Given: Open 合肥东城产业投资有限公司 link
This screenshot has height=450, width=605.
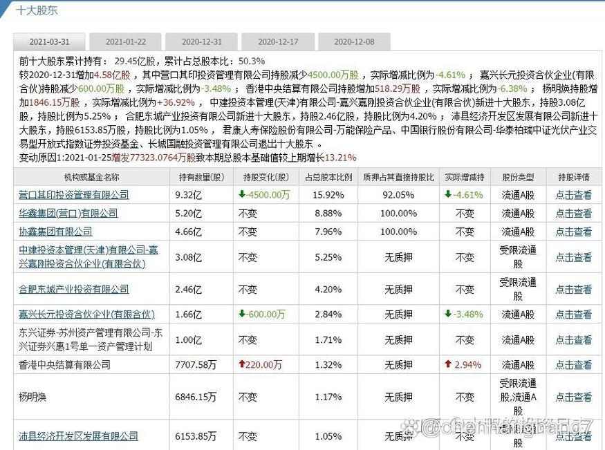Looking at the screenshot, I should [74, 289].
